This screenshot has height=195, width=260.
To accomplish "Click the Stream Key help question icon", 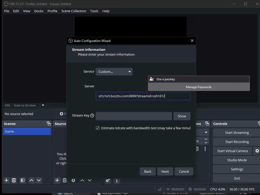I will 92,116.
